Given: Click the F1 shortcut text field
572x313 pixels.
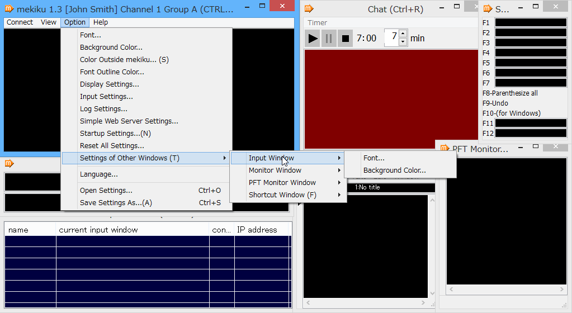Looking at the screenshot, I should click(x=530, y=23).
